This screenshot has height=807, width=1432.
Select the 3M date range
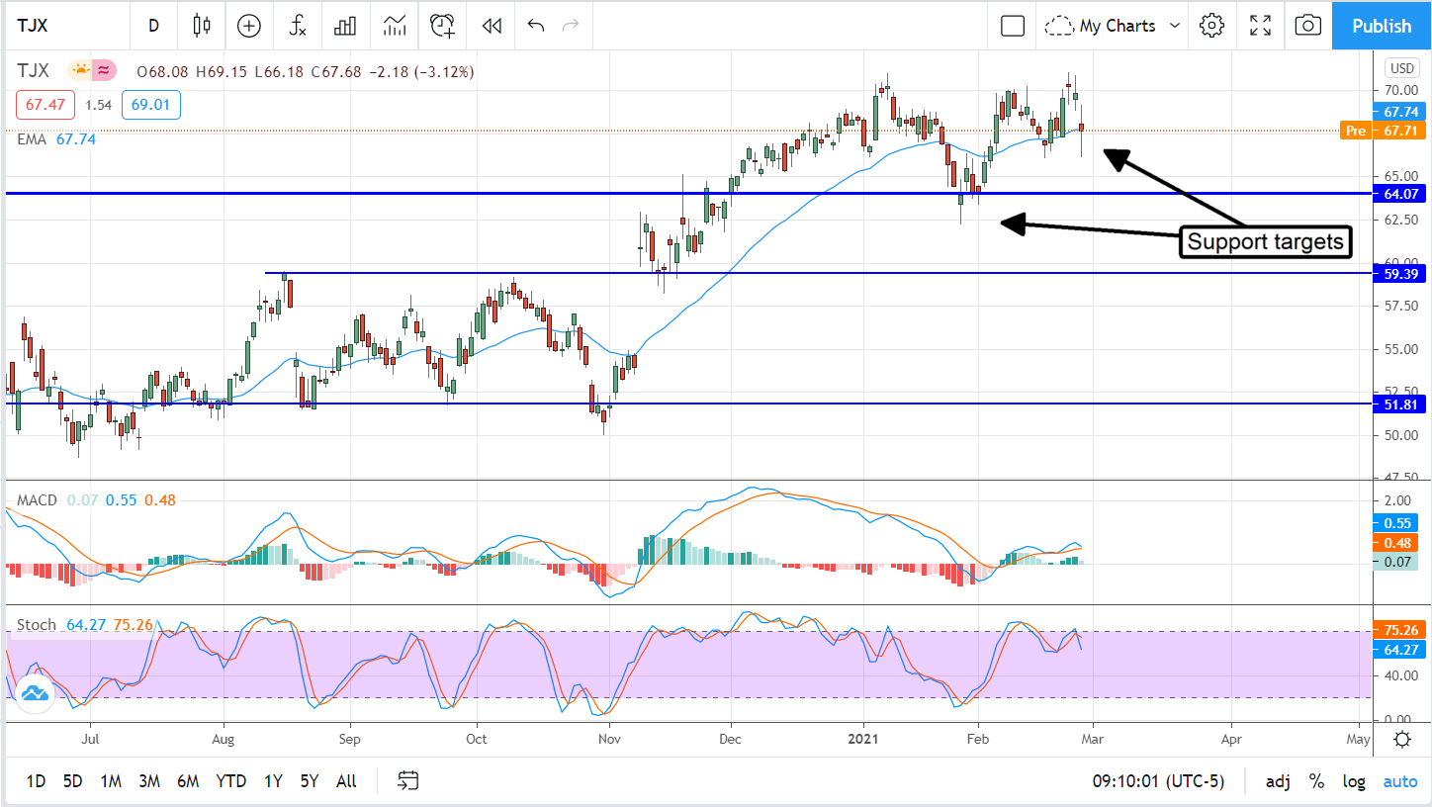[149, 781]
